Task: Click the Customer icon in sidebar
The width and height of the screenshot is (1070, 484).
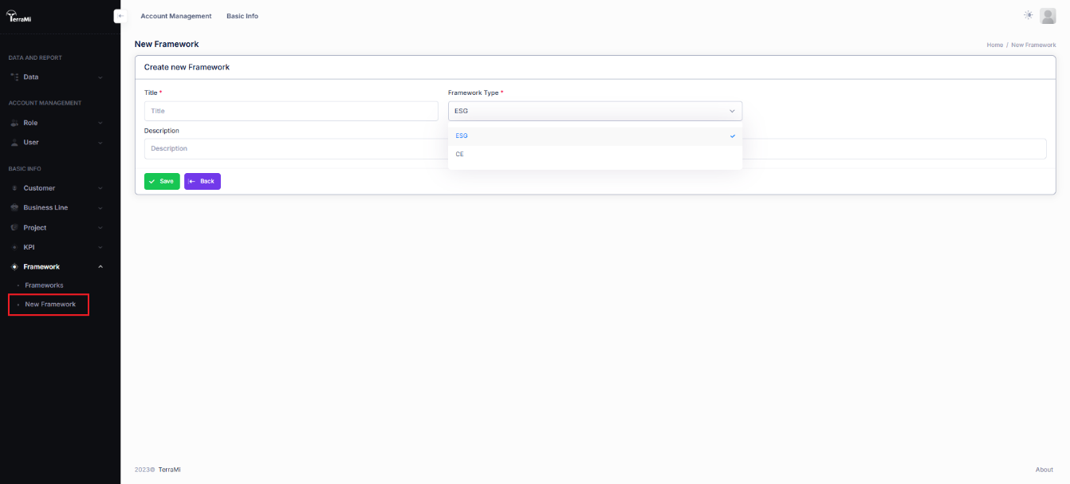Action: pyautogui.click(x=14, y=189)
